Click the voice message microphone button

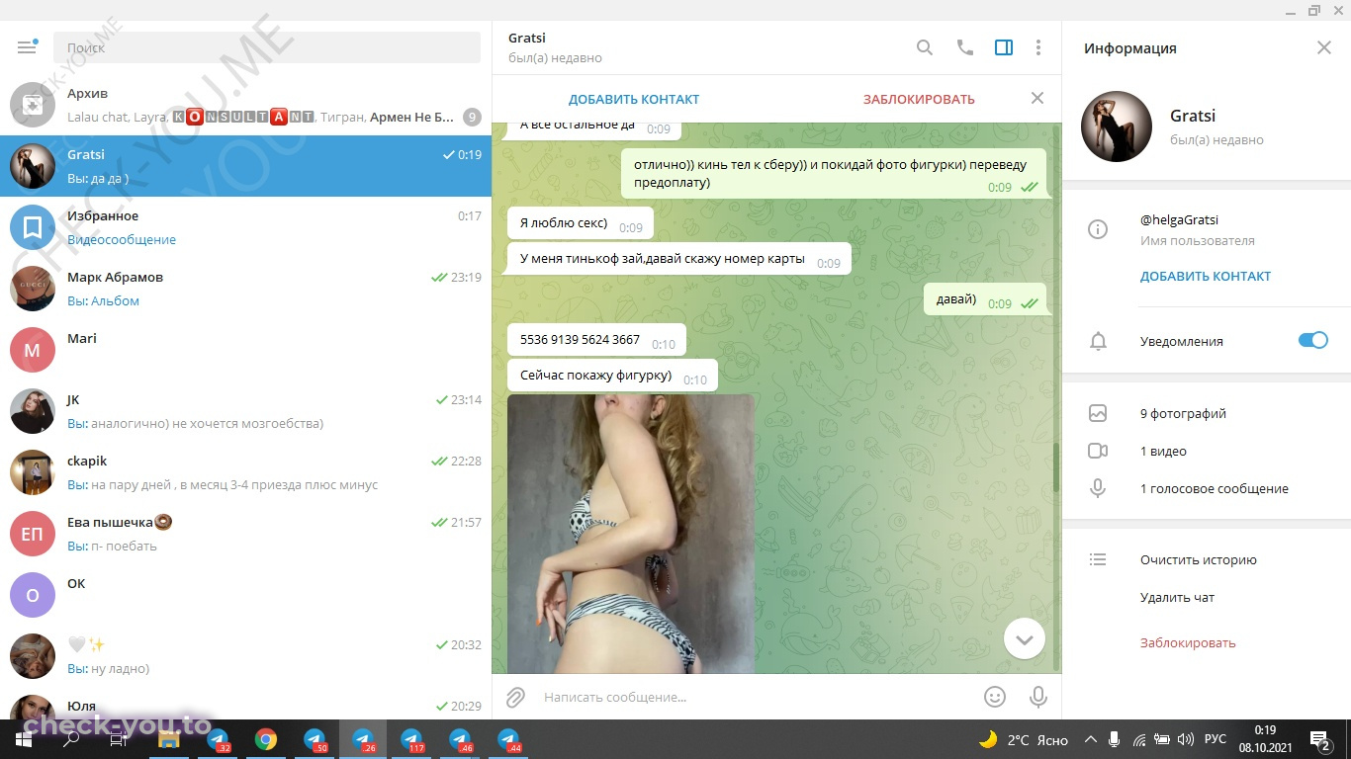pos(1037,697)
